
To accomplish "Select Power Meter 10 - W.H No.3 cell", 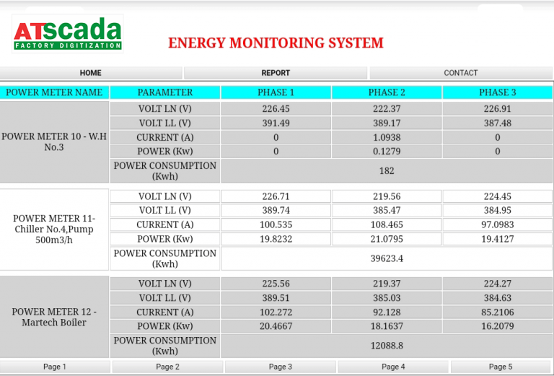I will pos(55,141).
